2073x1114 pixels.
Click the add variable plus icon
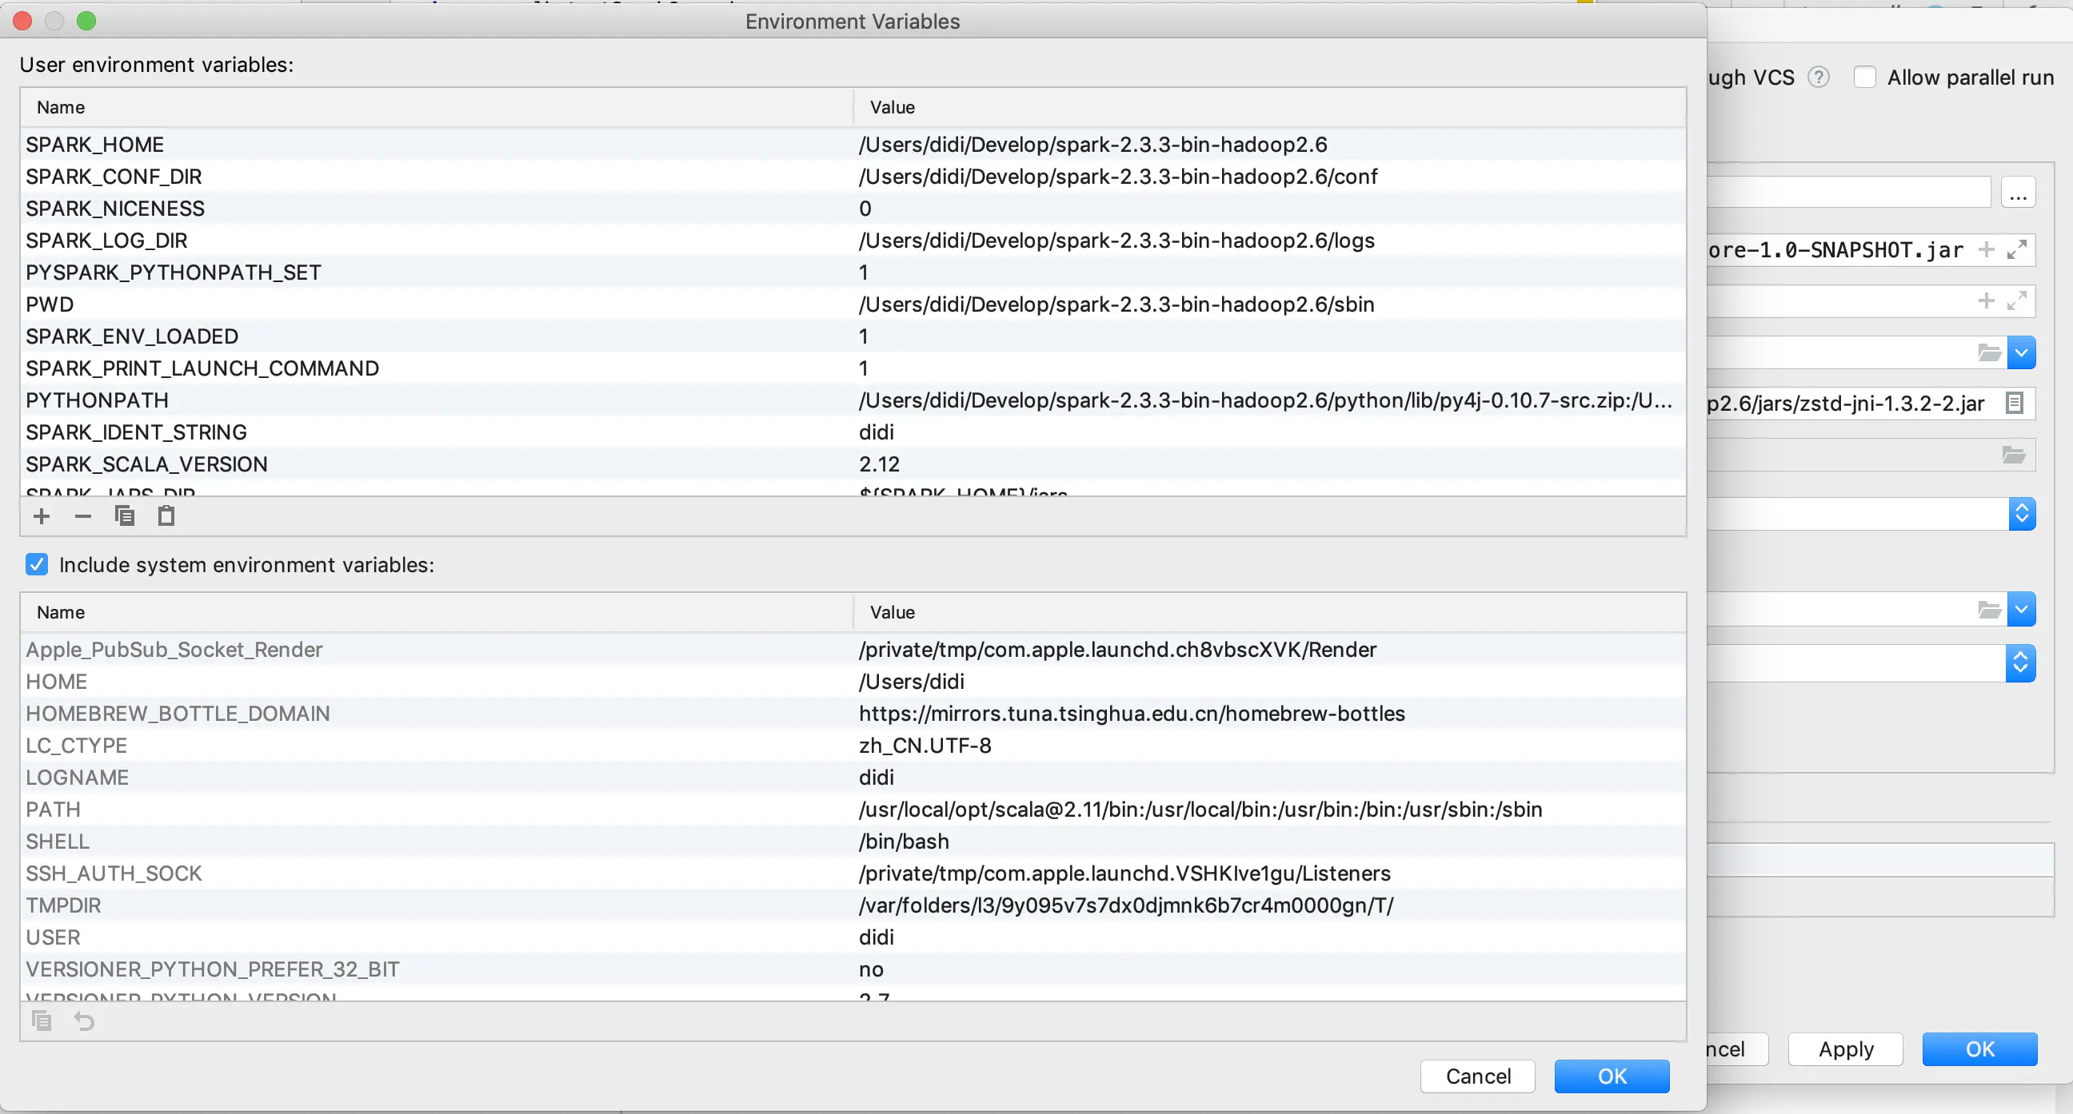pyautogui.click(x=42, y=516)
